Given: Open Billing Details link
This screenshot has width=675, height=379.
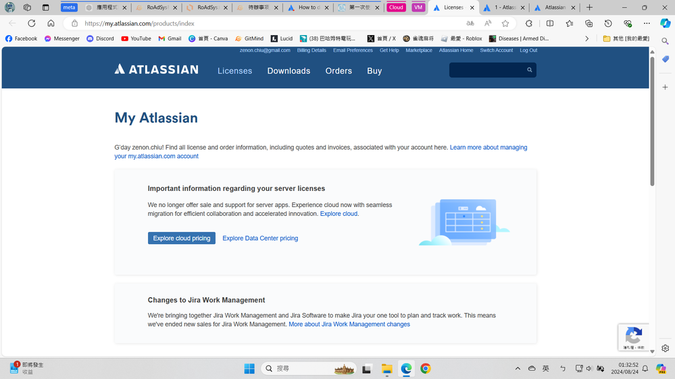Looking at the screenshot, I should (x=311, y=51).
